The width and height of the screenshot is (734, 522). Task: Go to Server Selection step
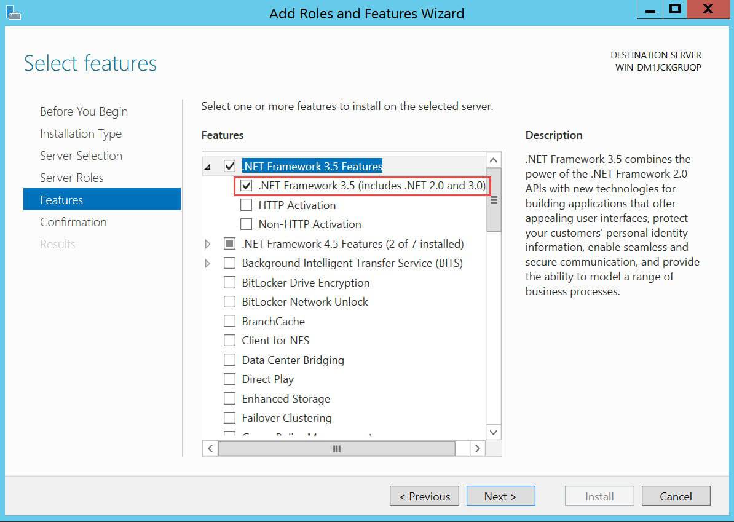81,156
